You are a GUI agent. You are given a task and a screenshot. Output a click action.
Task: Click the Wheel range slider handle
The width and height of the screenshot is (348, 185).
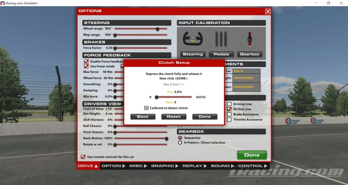pyautogui.click(x=157, y=29)
